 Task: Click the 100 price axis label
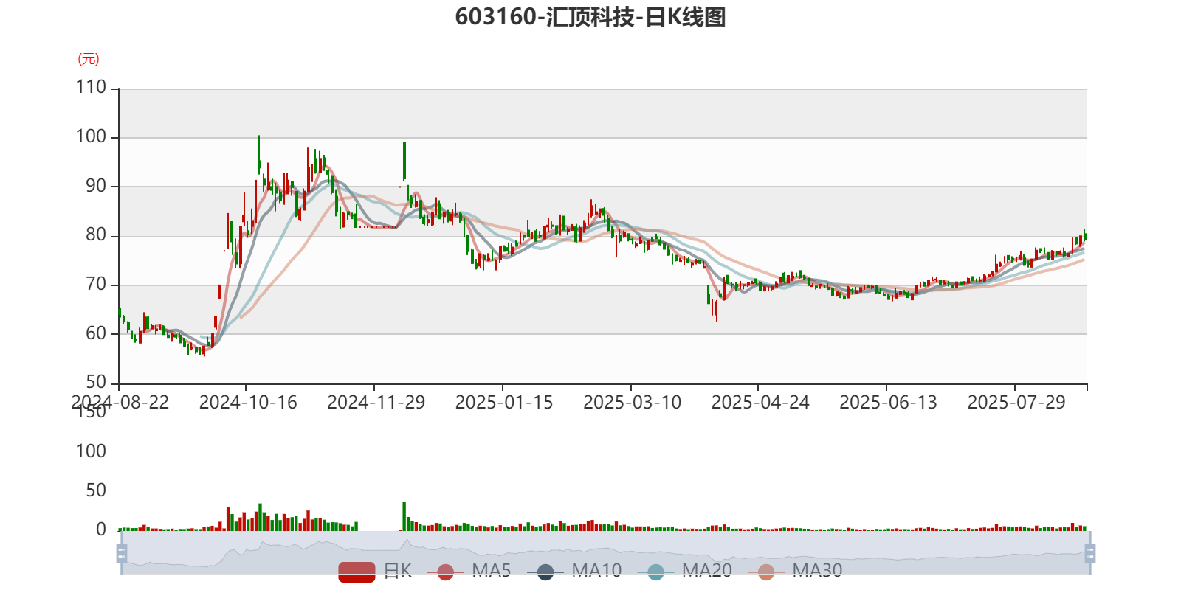(92, 136)
